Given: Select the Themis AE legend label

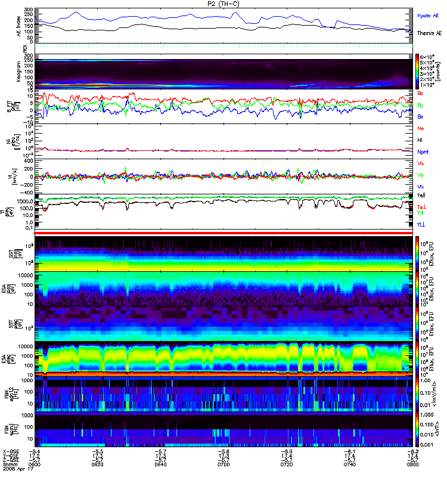Looking at the screenshot, I should point(429,33).
